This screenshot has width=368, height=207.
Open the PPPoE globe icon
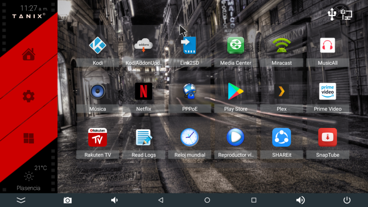click(x=190, y=91)
